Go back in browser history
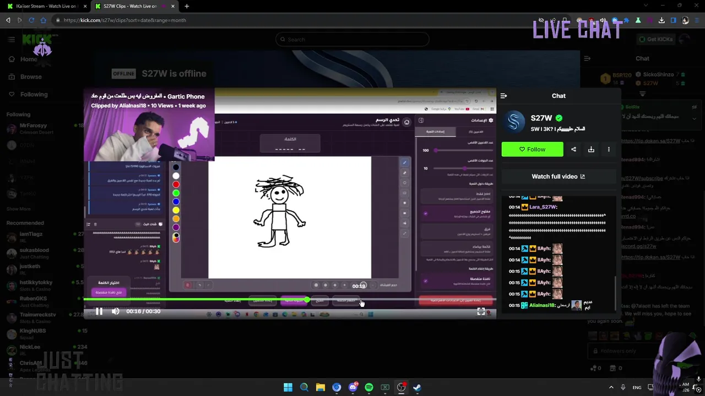The width and height of the screenshot is (705, 396). pyautogui.click(x=8, y=20)
